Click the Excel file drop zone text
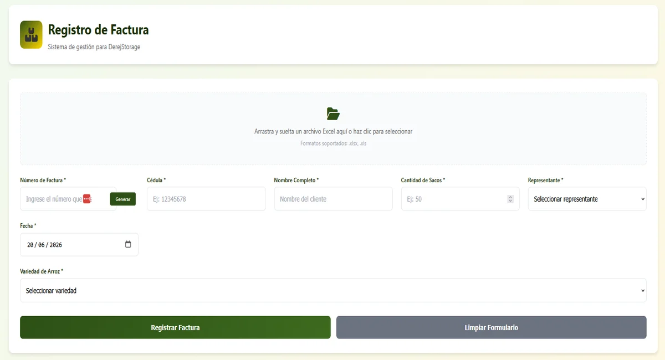The image size is (665, 360). click(x=333, y=131)
